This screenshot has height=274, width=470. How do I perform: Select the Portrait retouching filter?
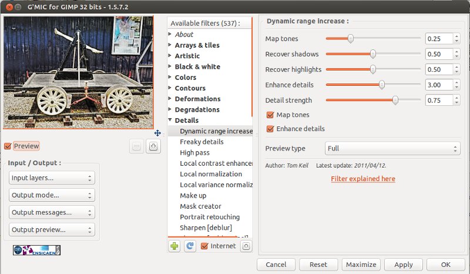[210, 217]
